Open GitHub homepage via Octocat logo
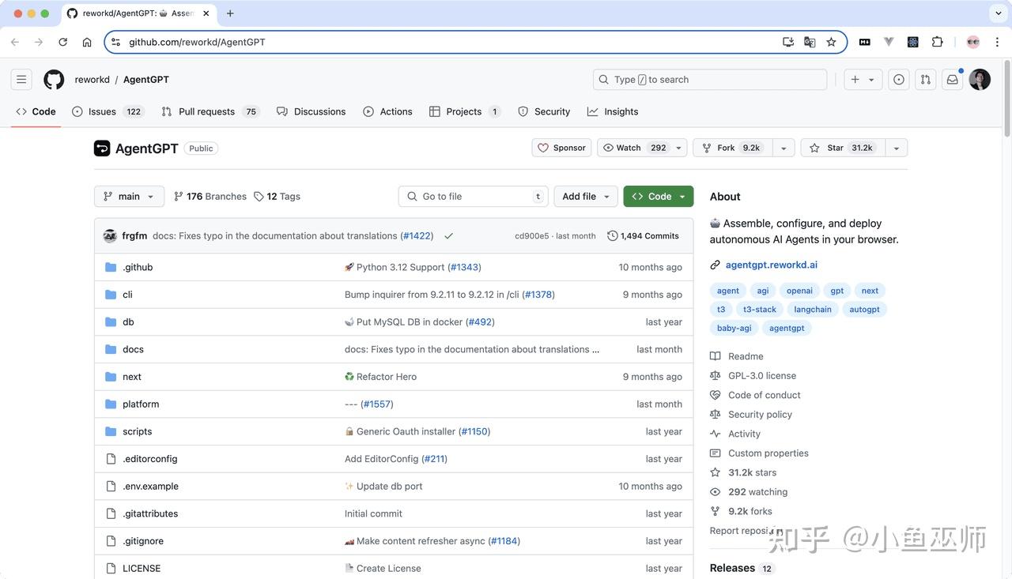Viewport: 1012px width, 579px height. pos(54,80)
